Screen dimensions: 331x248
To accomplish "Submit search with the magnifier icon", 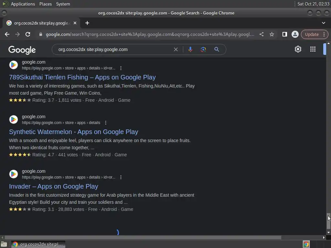I will (x=217, y=49).
